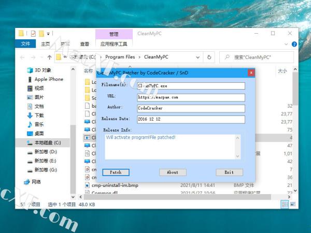Click the cmp-uninstall-im.bmp file icon
The width and height of the screenshot is (311, 233).
87,185
